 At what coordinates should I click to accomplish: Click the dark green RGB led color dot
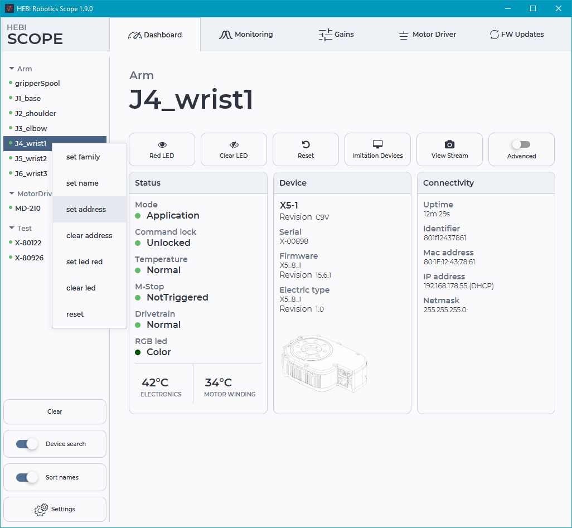coord(138,352)
